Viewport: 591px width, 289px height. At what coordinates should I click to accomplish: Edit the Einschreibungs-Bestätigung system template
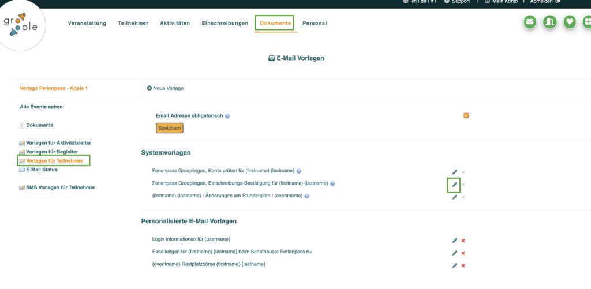point(454,185)
